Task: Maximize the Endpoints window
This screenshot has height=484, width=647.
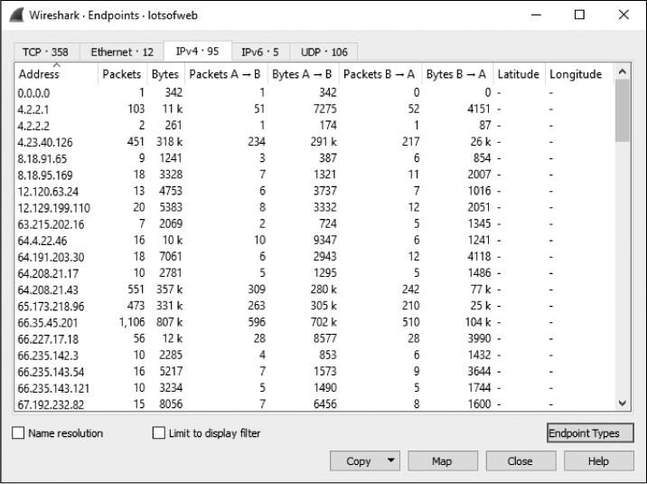Action: (x=580, y=14)
